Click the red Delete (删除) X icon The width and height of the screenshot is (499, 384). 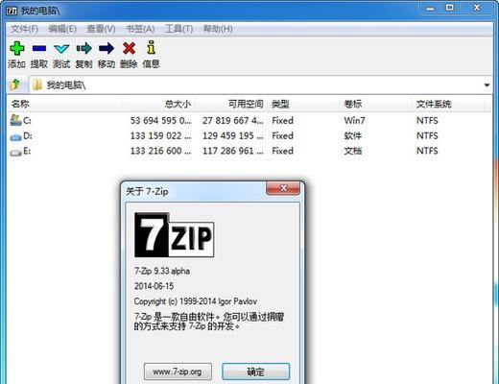pos(129,48)
